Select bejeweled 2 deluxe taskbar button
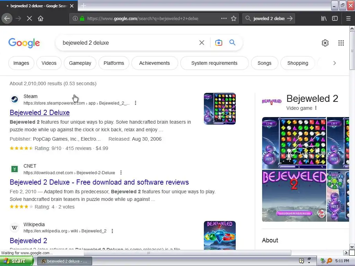This screenshot has height=266, width=355. point(64,261)
